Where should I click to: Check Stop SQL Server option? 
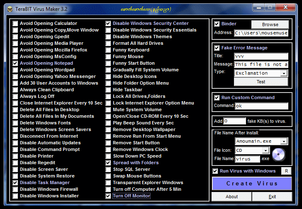coord(108,169)
